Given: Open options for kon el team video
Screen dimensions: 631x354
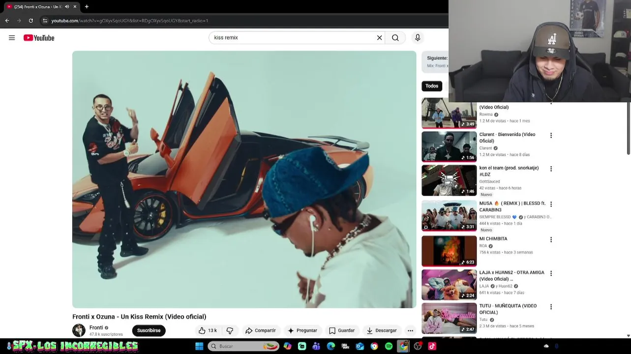Looking at the screenshot, I should point(551,169).
